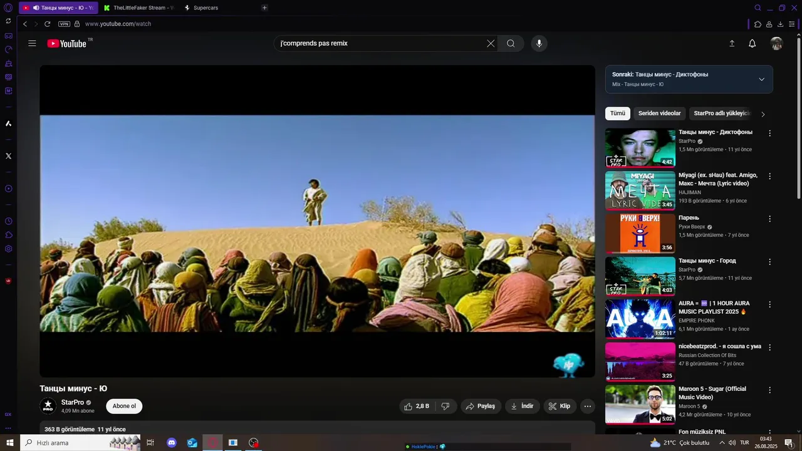Share the video using Paylaş
802x451 pixels.
pyautogui.click(x=481, y=406)
